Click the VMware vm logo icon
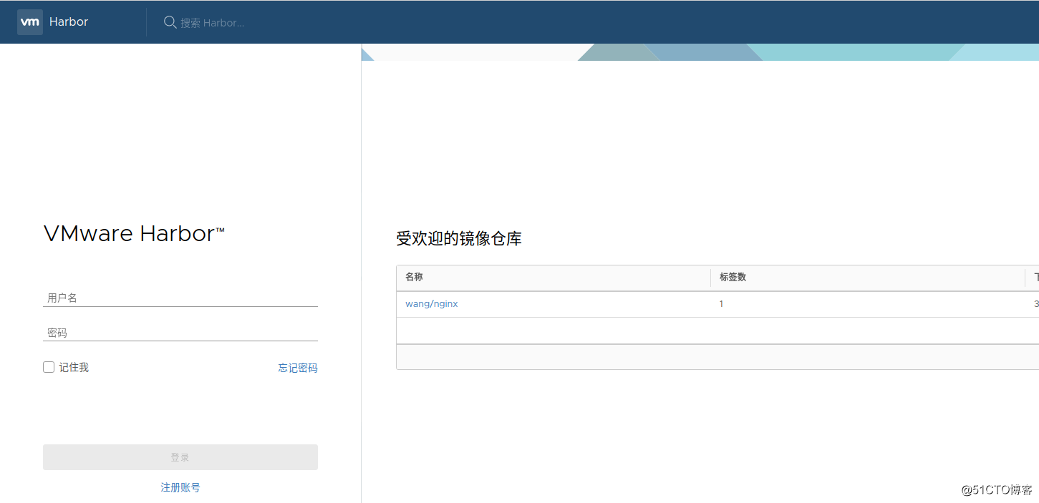Screen dimensions: 1039x503 pos(30,22)
